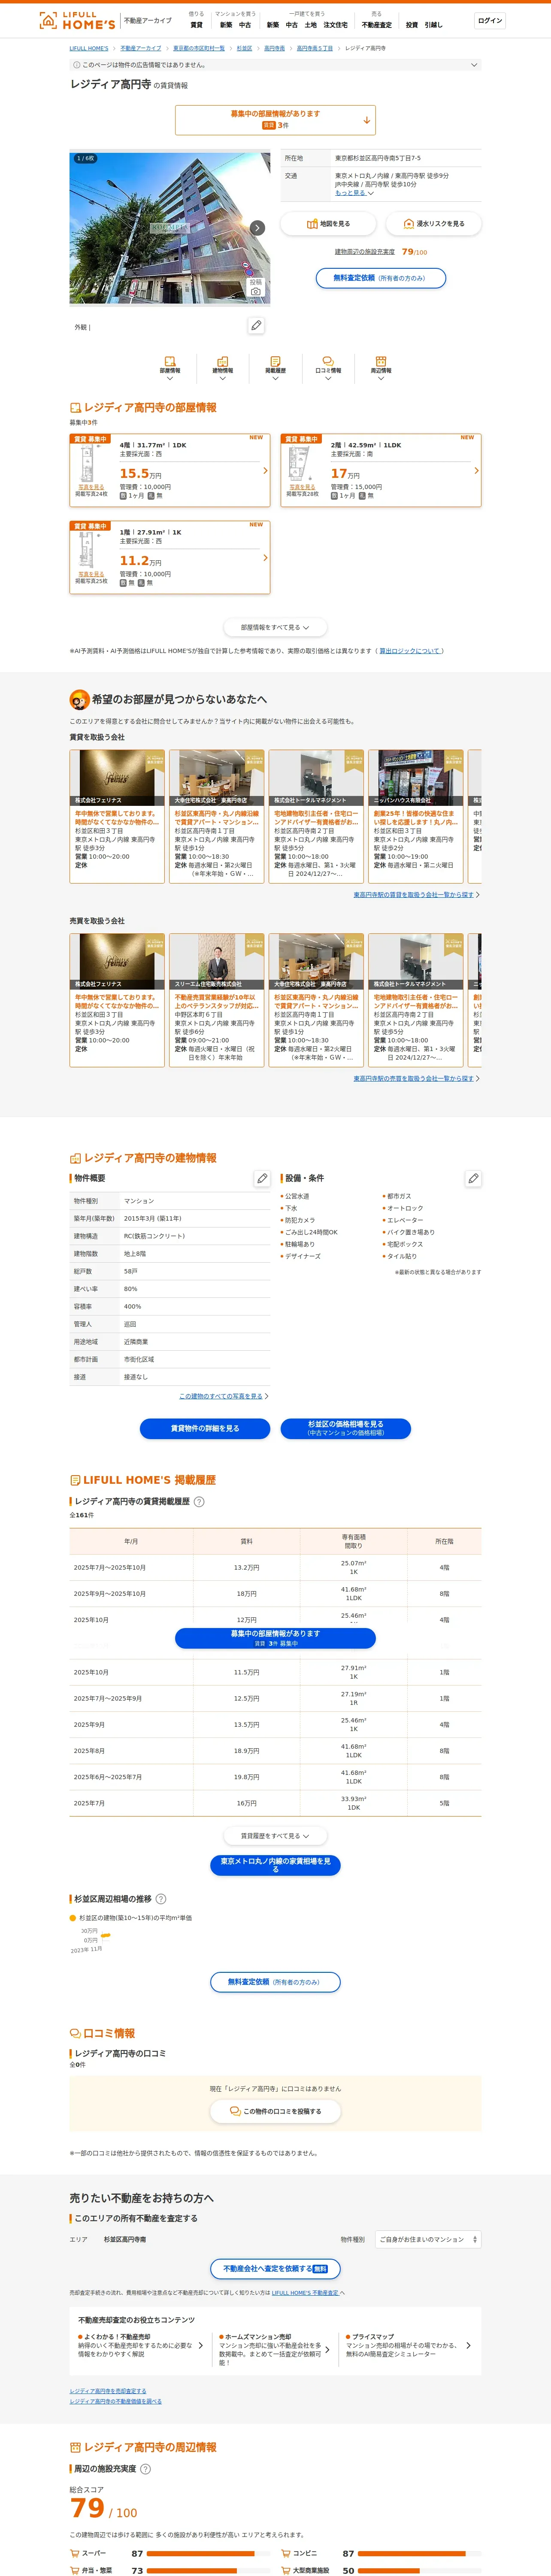This screenshot has height=2576, width=551.
Task: Open 不動産アーカイブ in the header
Action: pos(147,20)
